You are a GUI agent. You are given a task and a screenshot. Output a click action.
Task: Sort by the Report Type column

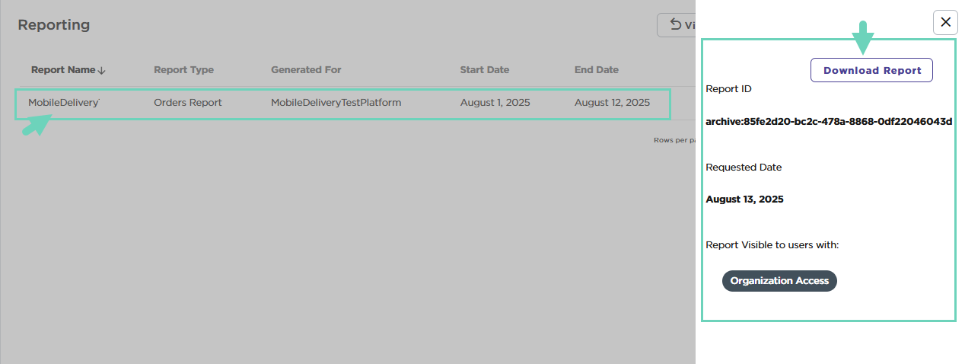[x=183, y=70]
